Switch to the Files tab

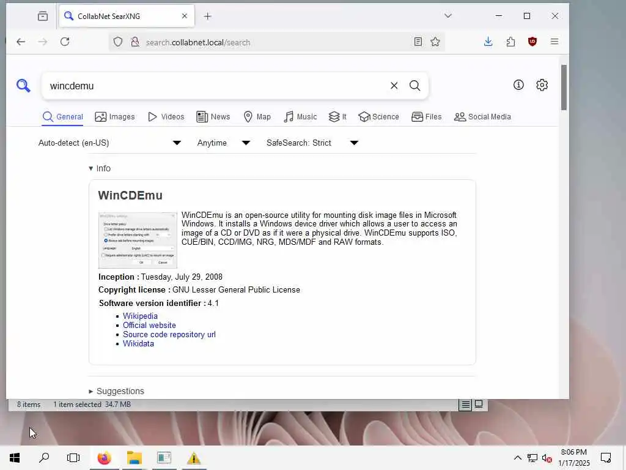click(426, 117)
